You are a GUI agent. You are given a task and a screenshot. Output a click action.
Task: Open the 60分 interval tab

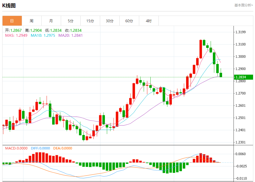coord(129,21)
